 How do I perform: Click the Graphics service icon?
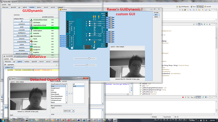click(31, 52)
